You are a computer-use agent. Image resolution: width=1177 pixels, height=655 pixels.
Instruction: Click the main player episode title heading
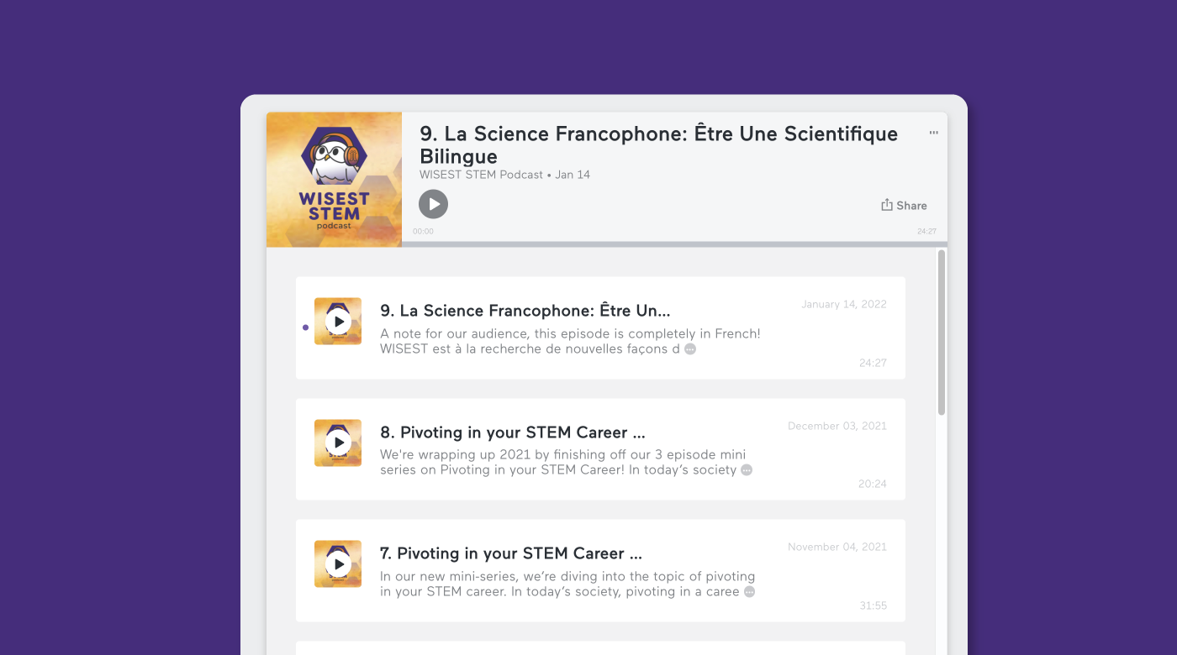[x=659, y=144]
